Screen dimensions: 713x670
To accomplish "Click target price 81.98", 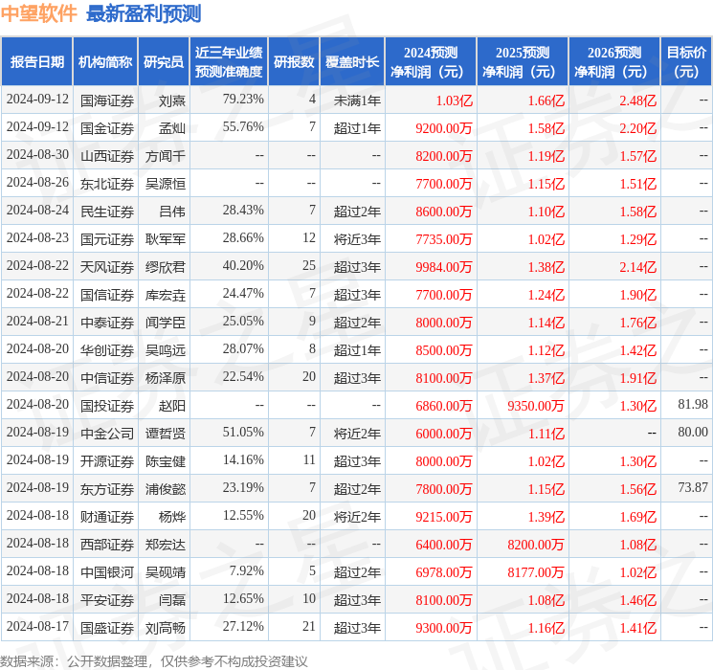I will (x=693, y=404).
